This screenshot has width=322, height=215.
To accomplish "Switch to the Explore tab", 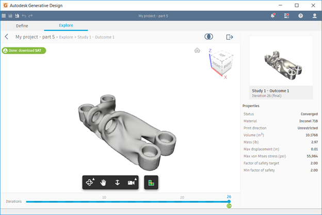I will 66,25.
